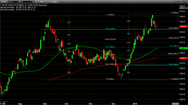Click the help question mark button
This screenshot has height=105, width=188.
(x=175, y=2)
